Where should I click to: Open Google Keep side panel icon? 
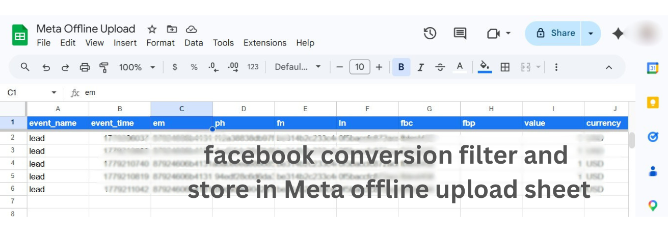tap(653, 102)
